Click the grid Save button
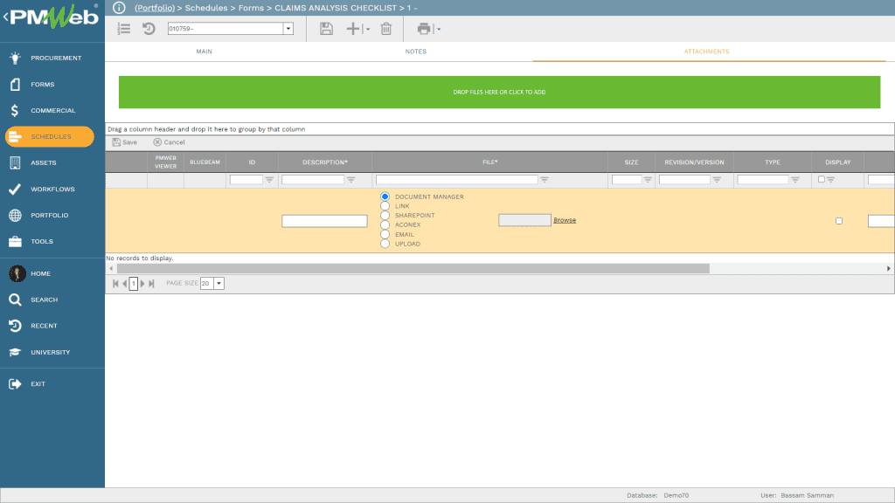 [124, 142]
